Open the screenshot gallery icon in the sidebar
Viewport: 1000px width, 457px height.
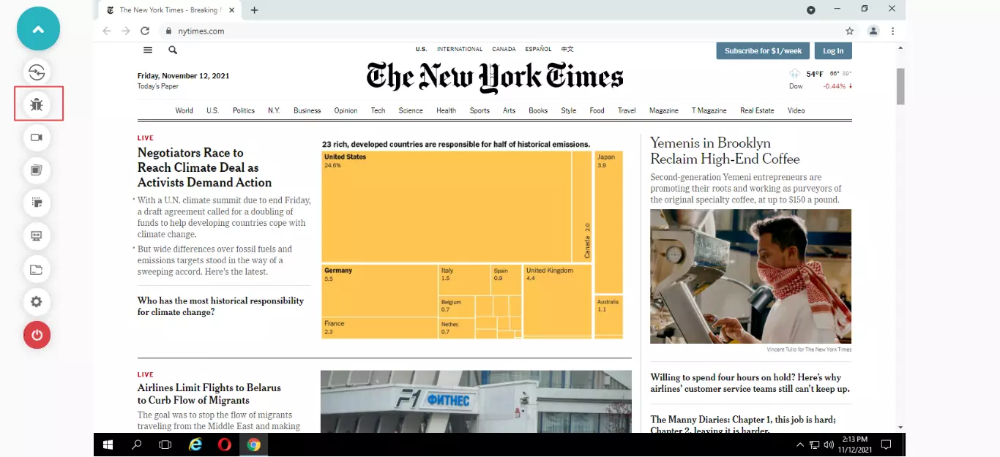37,170
